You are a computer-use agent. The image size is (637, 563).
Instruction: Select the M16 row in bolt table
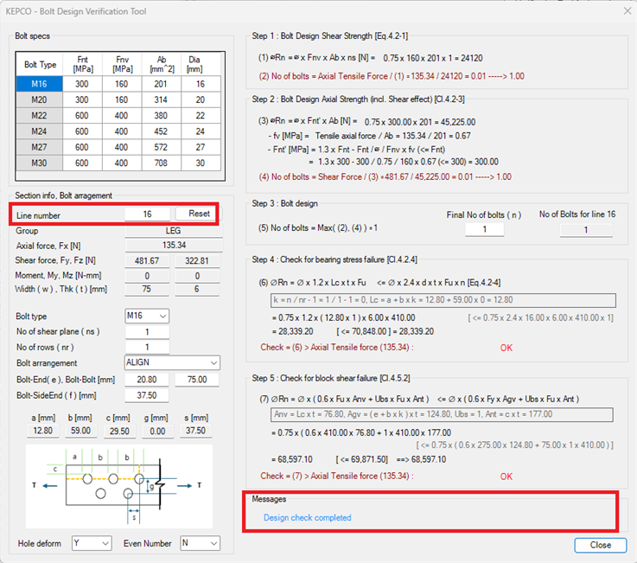pyautogui.click(x=39, y=83)
